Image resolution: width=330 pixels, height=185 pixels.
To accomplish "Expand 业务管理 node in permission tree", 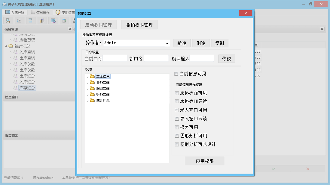I will point(87,83).
